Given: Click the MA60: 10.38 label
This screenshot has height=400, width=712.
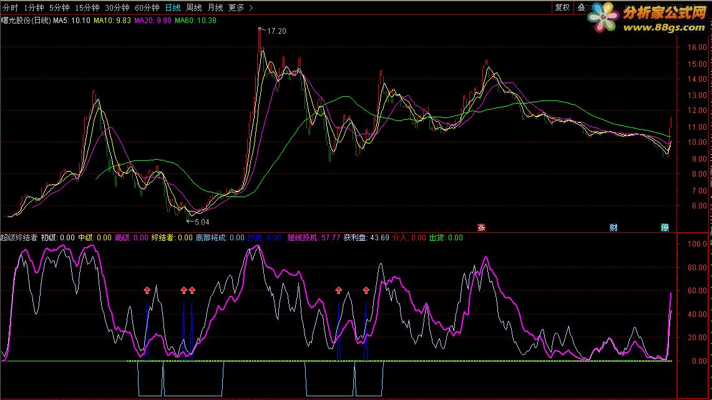Looking at the screenshot, I should [196, 21].
